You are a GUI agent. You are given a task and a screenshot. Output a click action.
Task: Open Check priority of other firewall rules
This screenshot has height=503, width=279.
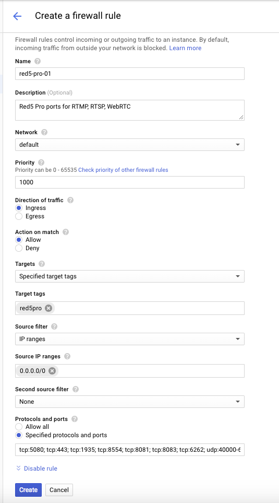123,170
